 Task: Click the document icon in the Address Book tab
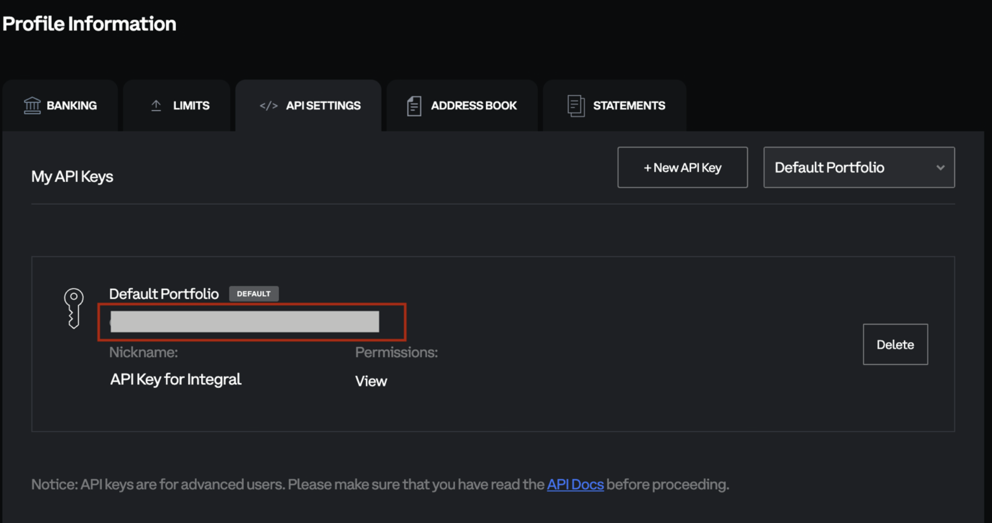coord(414,106)
